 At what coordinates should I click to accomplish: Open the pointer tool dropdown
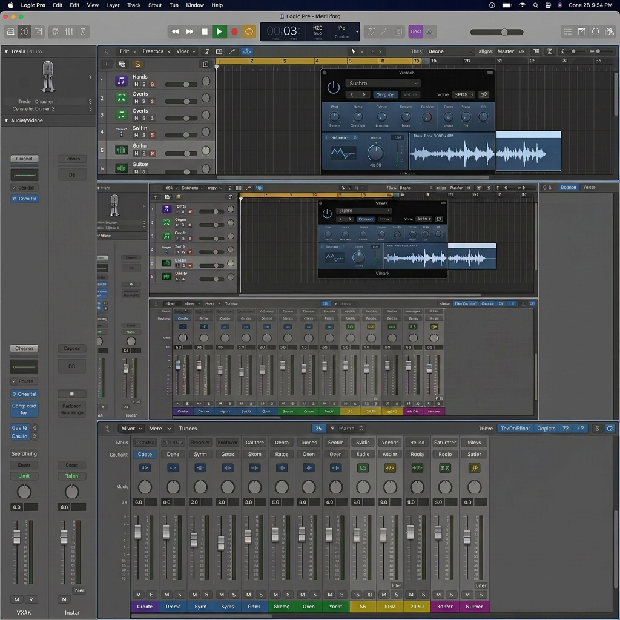tap(356, 51)
